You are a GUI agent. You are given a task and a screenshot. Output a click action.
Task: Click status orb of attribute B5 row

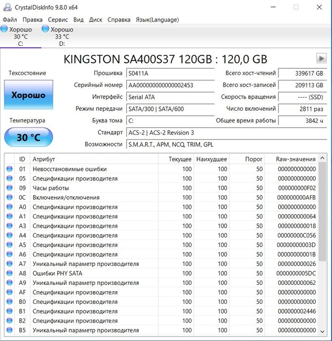(x=10, y=330)
